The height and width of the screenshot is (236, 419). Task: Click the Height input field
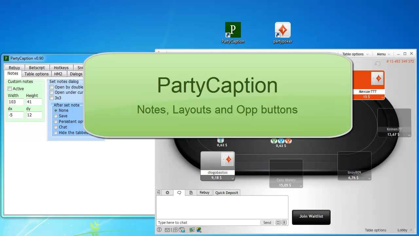click(34, 102)
